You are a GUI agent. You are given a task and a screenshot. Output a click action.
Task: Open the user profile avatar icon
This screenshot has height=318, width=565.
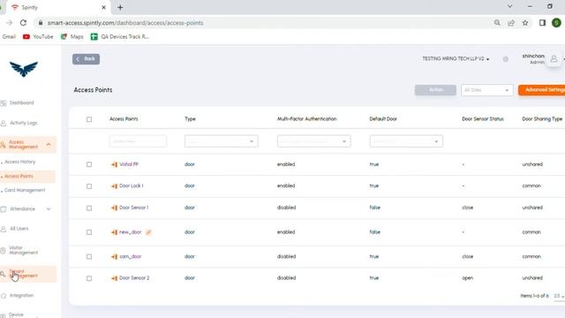[x=554, y=59]
